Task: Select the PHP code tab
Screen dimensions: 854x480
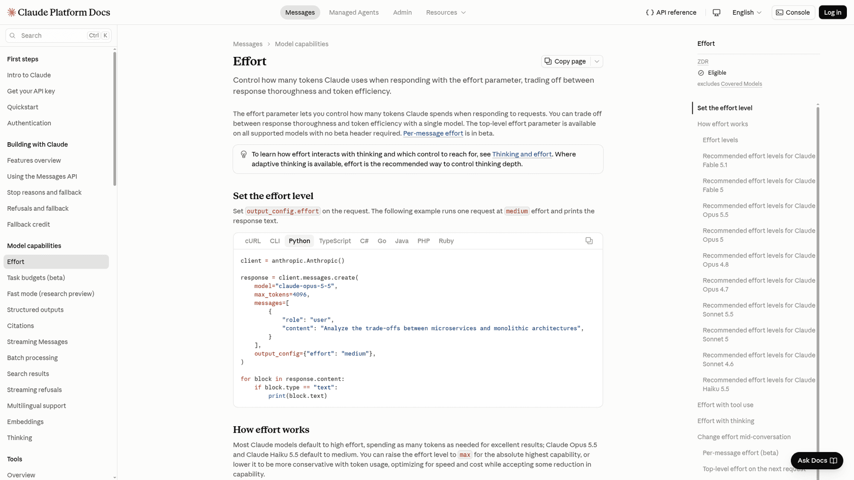Action: click(423, 241)
